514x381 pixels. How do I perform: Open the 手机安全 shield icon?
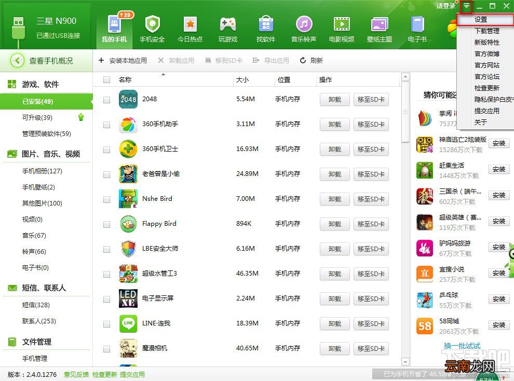point(152,24)
